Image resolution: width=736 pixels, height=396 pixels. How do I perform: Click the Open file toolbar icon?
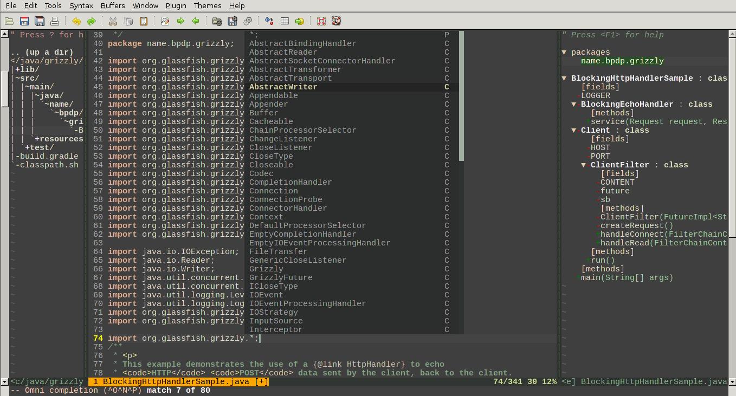(9, 21)
